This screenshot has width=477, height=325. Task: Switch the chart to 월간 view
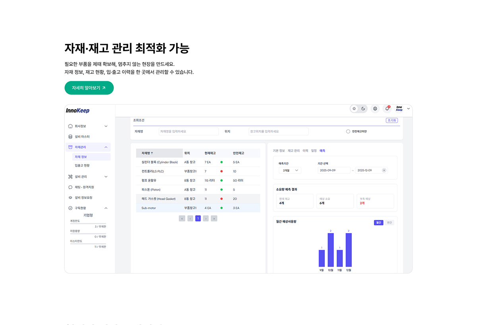tap(378, 223)
